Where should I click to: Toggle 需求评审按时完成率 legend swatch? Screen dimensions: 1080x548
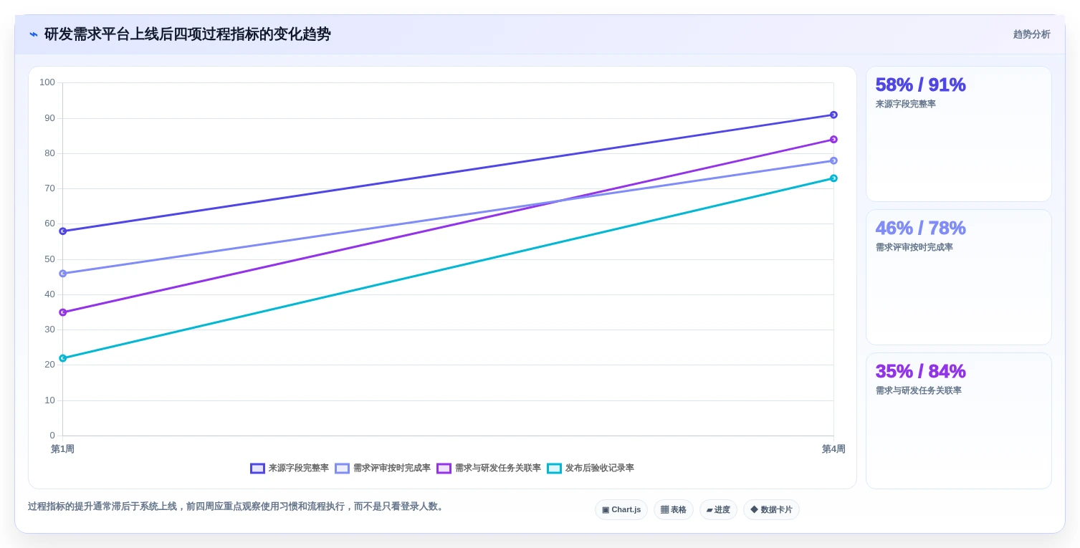point(342,468)
